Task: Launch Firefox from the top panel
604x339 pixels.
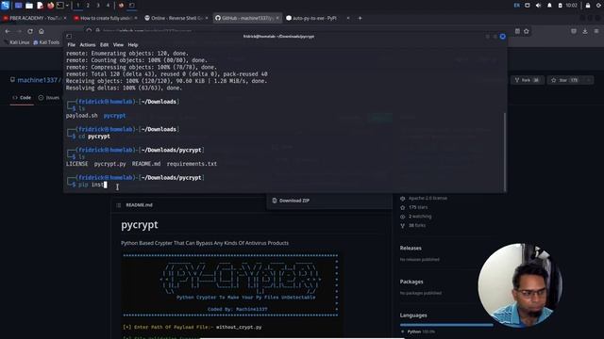Action: [x=50, y=6]
